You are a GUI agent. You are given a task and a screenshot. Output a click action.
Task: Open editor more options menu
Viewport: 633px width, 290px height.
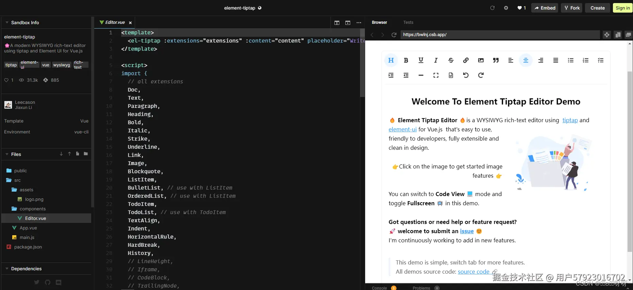tap(359, 23)
